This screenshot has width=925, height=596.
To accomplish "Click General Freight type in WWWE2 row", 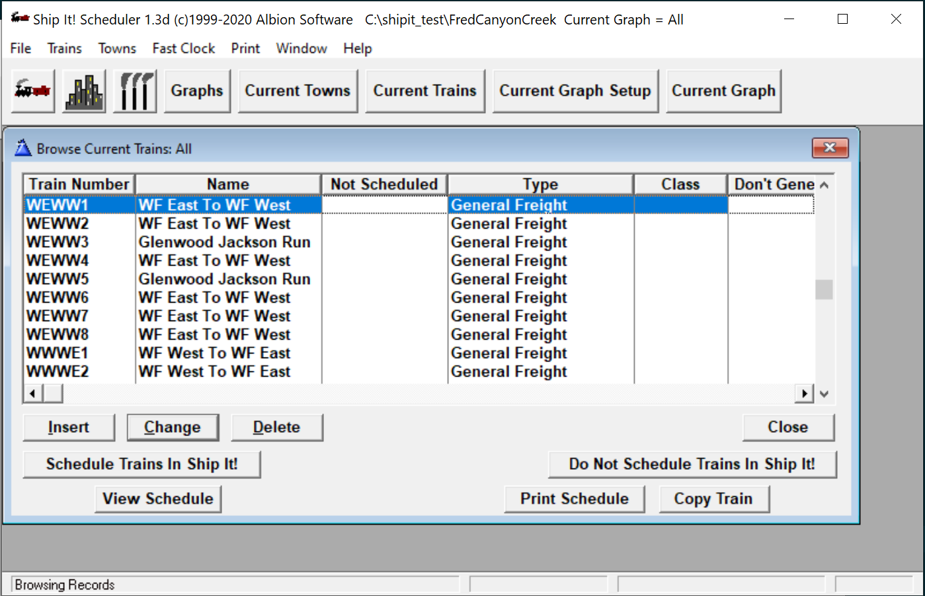I will pyautogui.click(x=508, y=371).
